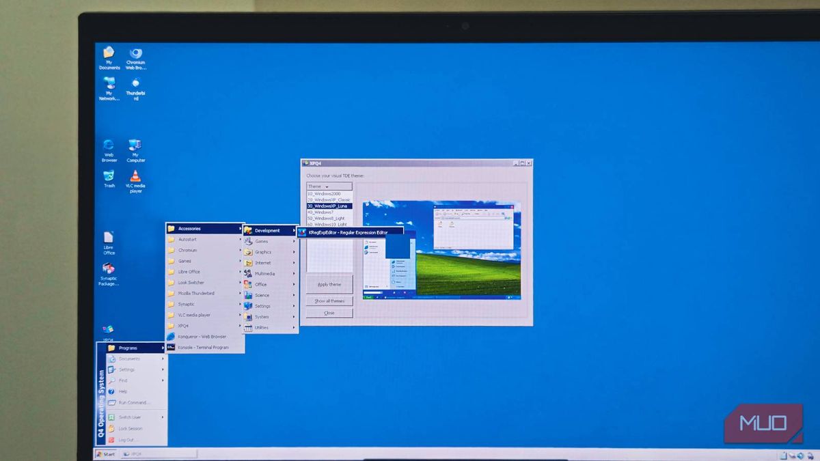Open the Mozilla Thunderbird programs folder
Image resolution: width=820 pixels, height=461 pixels.
tap(205, 293)
